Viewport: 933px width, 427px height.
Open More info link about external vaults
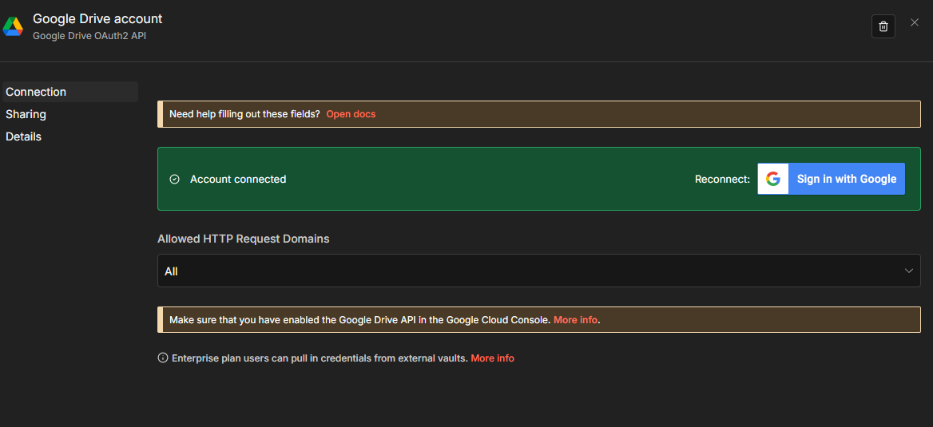(492, 358)
